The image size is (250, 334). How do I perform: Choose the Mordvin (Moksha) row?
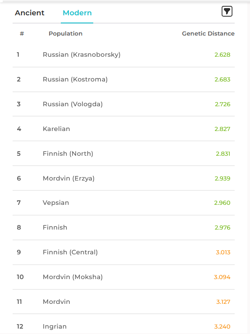[x=123, y=277]
